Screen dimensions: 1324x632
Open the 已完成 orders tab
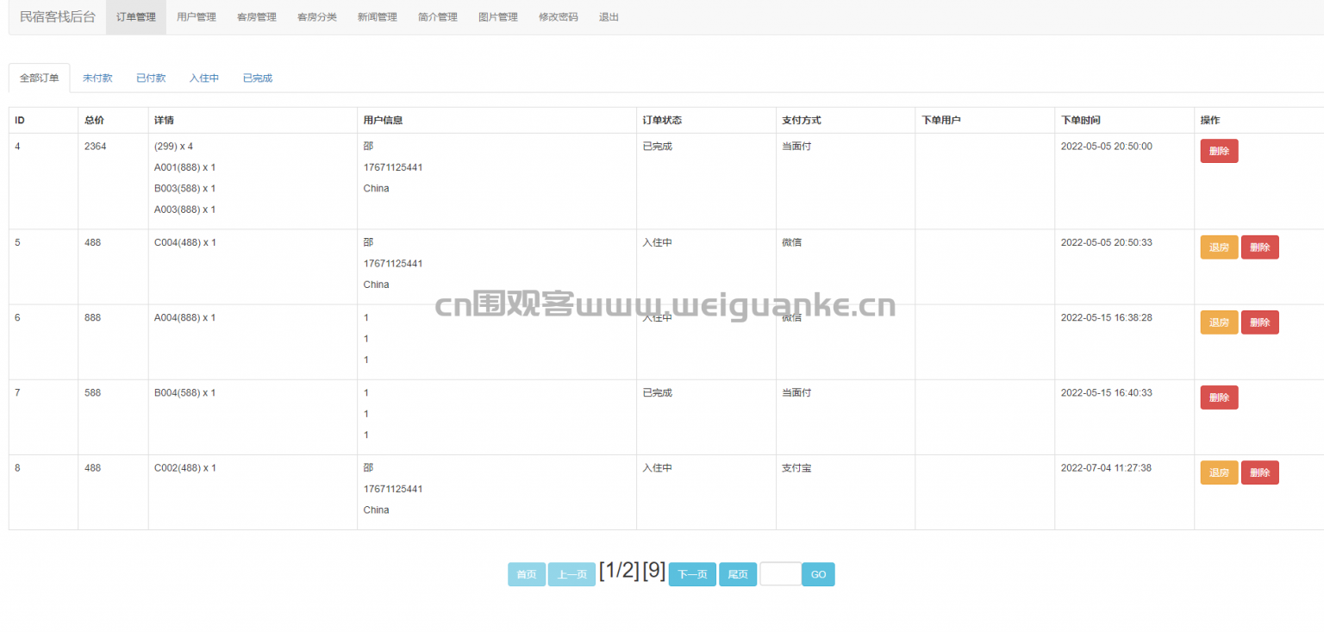(x=258, y=78)
